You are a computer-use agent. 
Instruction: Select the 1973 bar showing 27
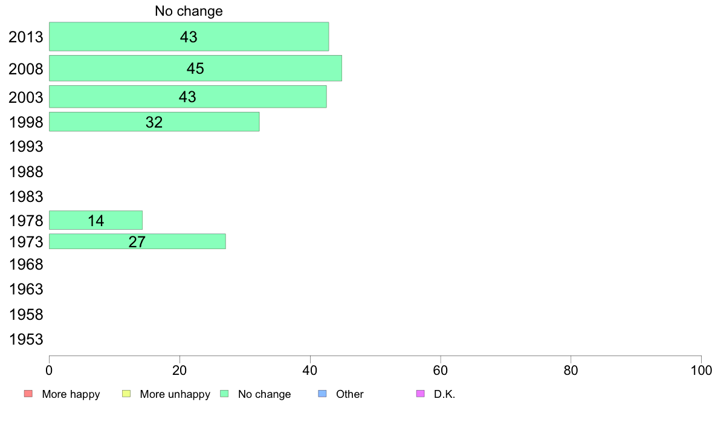click(x=137, y=241)
